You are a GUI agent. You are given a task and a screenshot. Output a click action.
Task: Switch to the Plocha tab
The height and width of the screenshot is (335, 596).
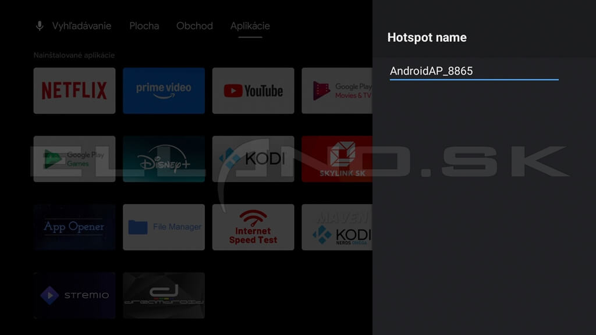(x=144, y=26)
